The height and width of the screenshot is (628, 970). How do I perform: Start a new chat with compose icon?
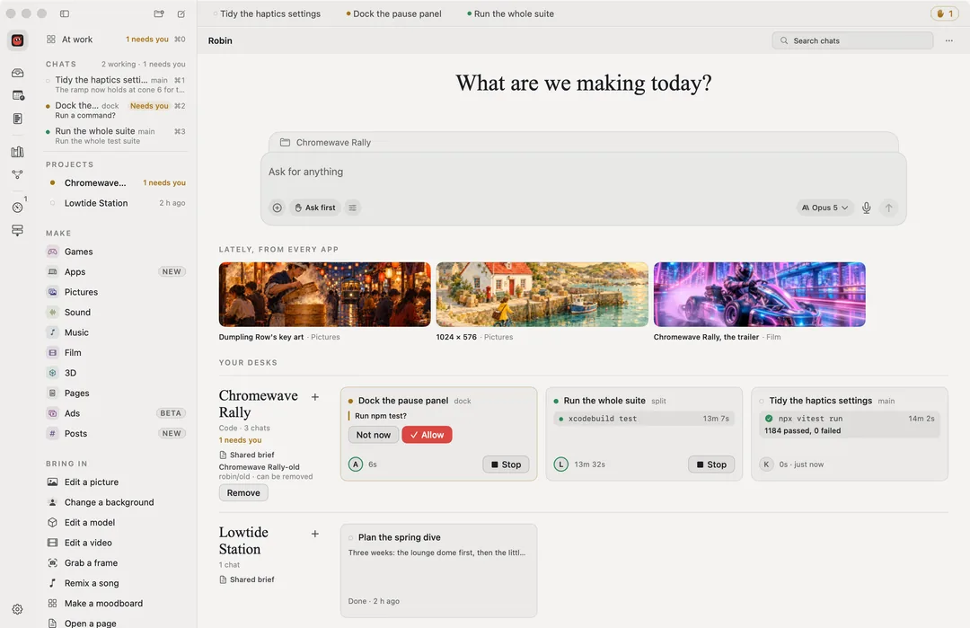[x=181, y=13]
